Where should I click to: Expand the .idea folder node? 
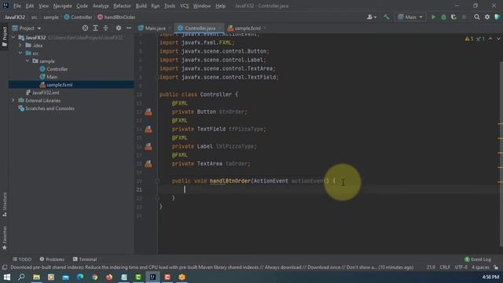tap(20, 46)
